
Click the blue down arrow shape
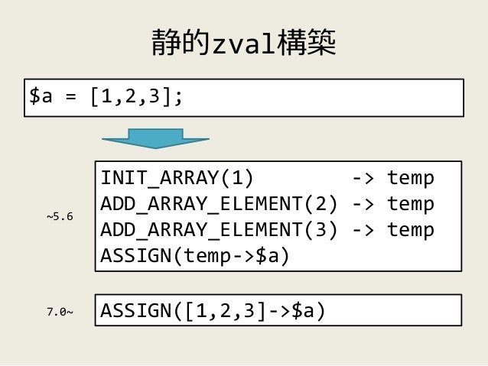(155, 139)
